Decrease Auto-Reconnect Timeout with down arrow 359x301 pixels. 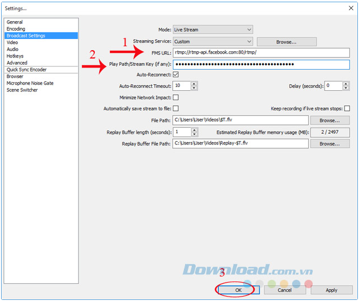(x=194, y=88)
